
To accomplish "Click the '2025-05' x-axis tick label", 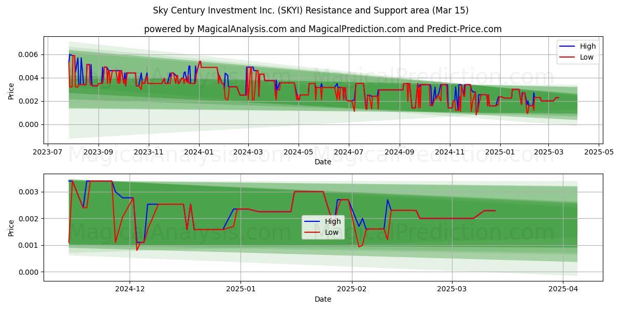I will [x=599, y=153].
